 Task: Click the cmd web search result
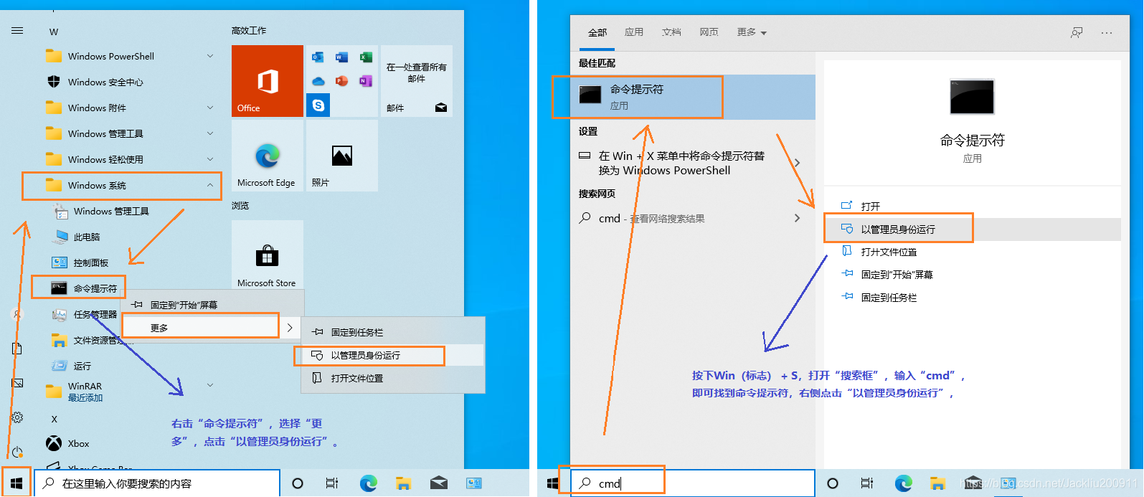693,218
